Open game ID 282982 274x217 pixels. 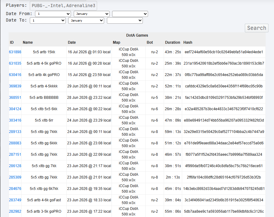15,211
